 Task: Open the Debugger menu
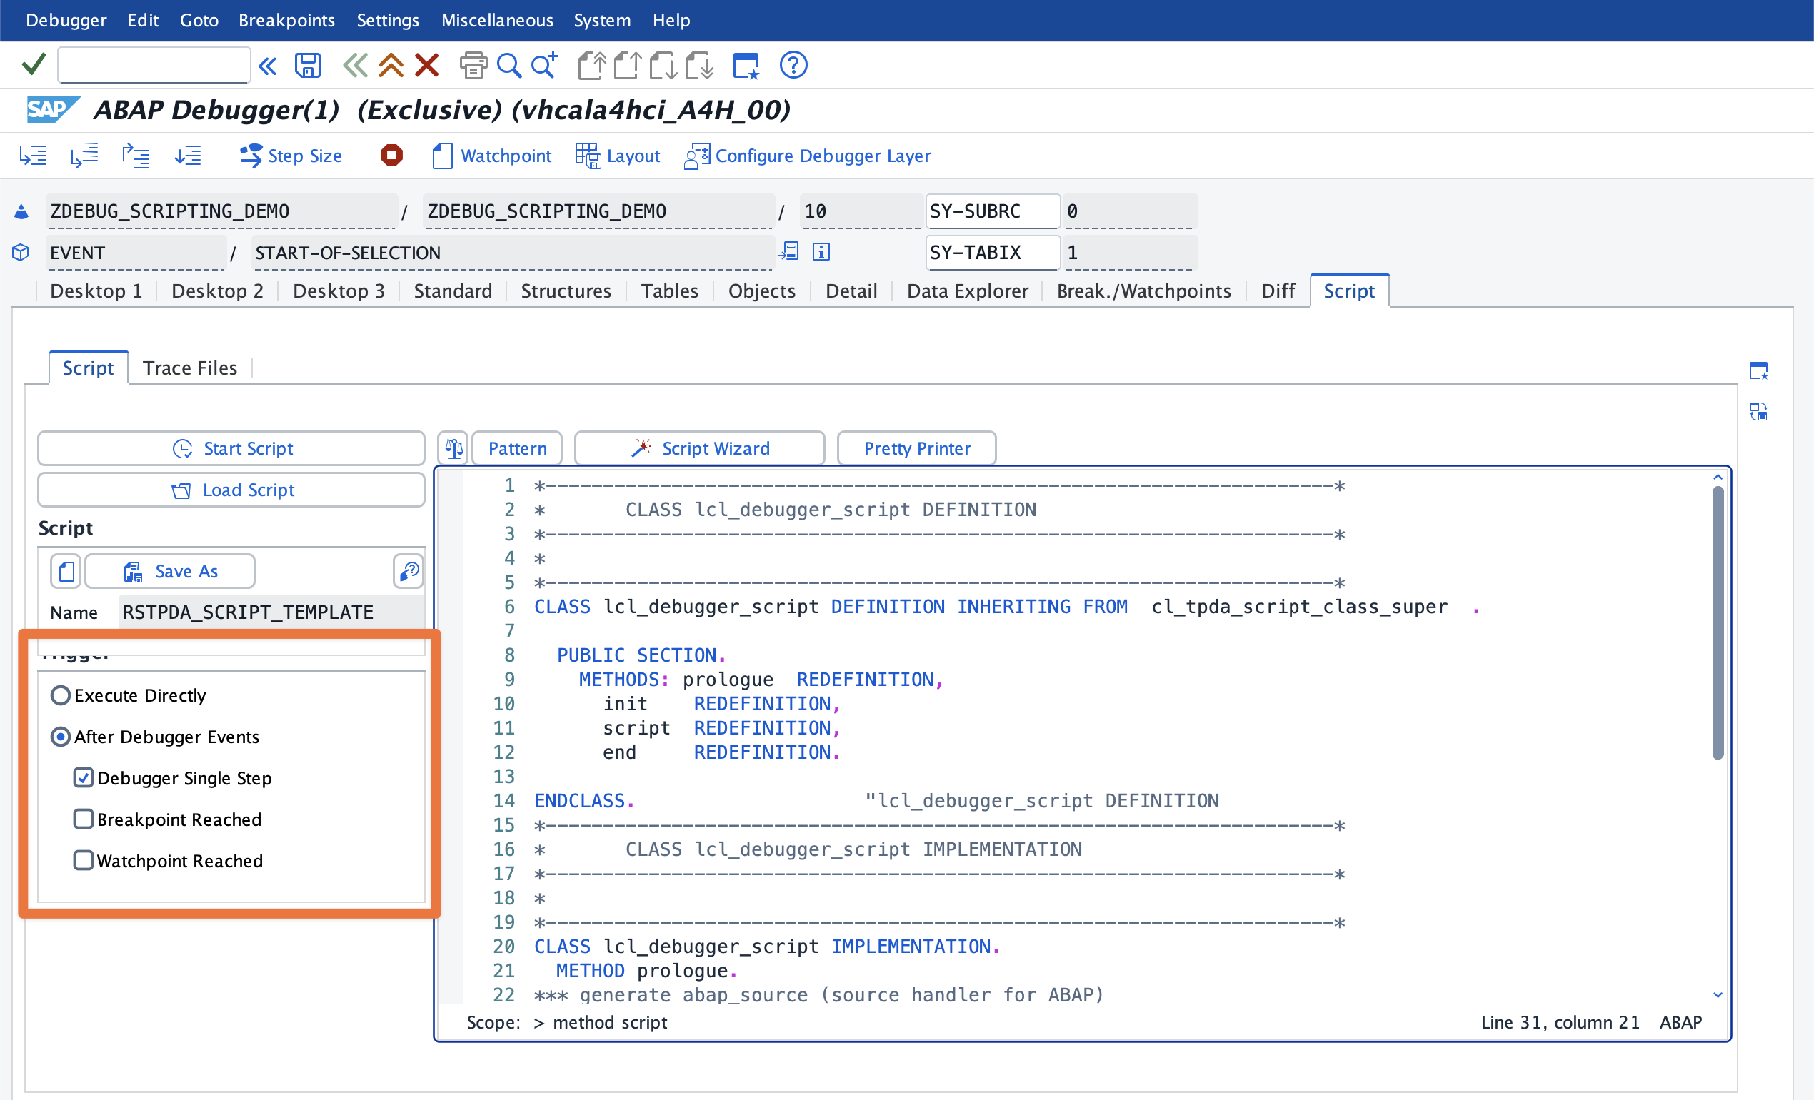(66, 20)
